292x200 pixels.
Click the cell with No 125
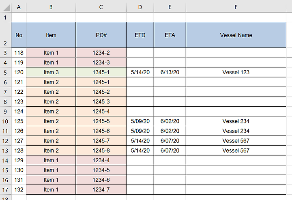point(19,121)
